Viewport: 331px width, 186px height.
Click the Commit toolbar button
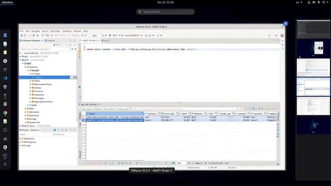[61, 36]
